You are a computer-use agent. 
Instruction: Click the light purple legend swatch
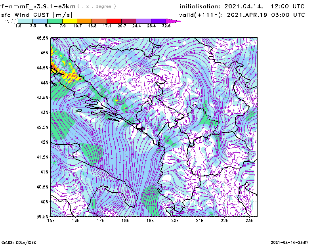[144, 21]
